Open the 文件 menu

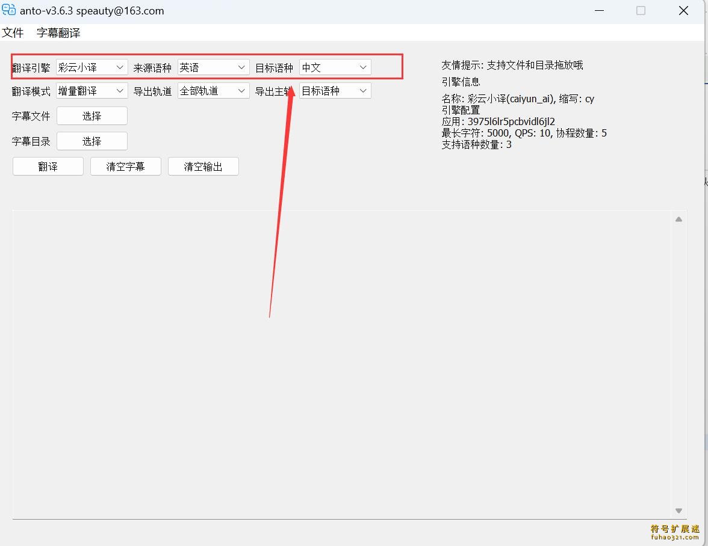[x=13, y=33]
